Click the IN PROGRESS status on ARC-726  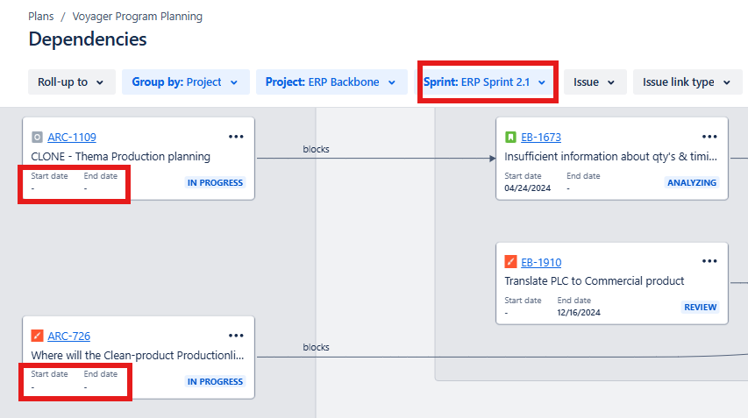tap(215, 382)
